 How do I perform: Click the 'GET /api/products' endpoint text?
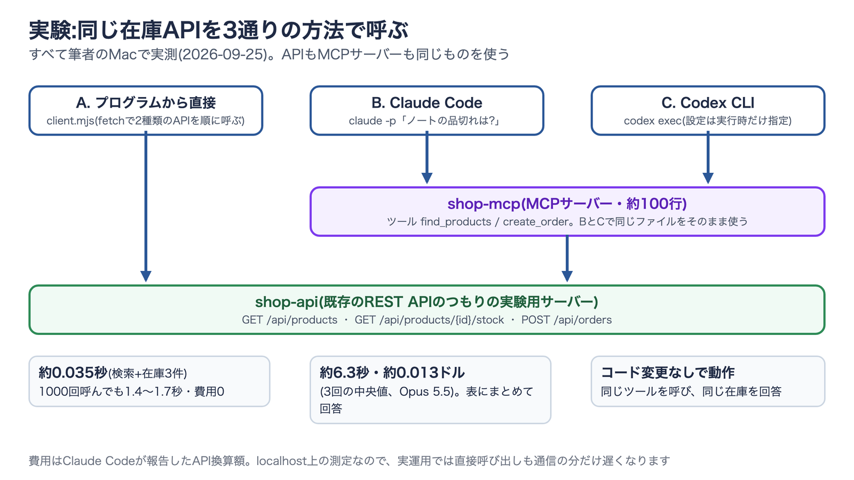[290, 320]
